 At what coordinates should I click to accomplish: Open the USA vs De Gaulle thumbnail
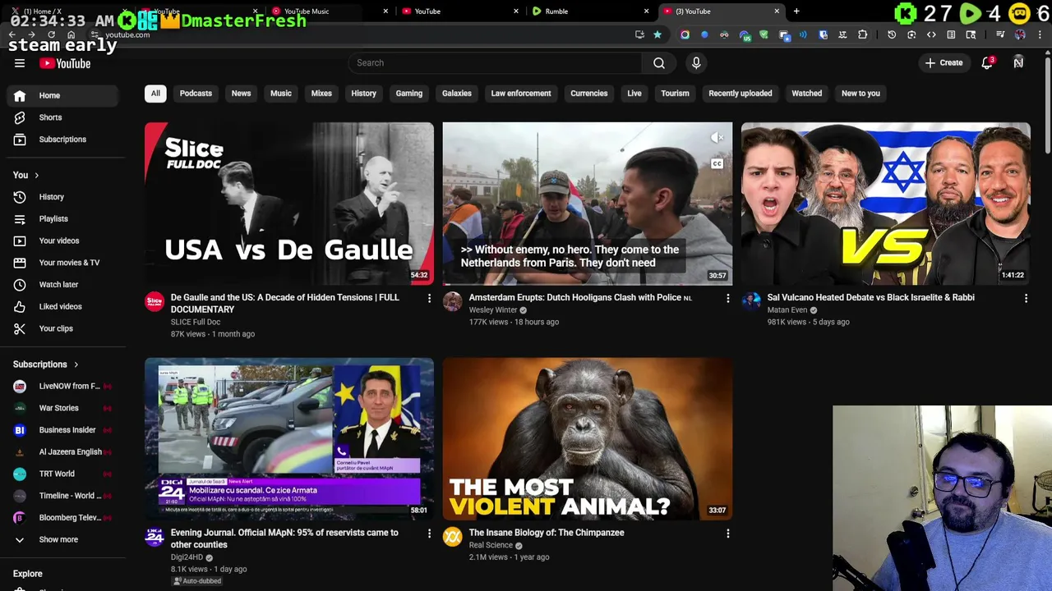[289, 204]
